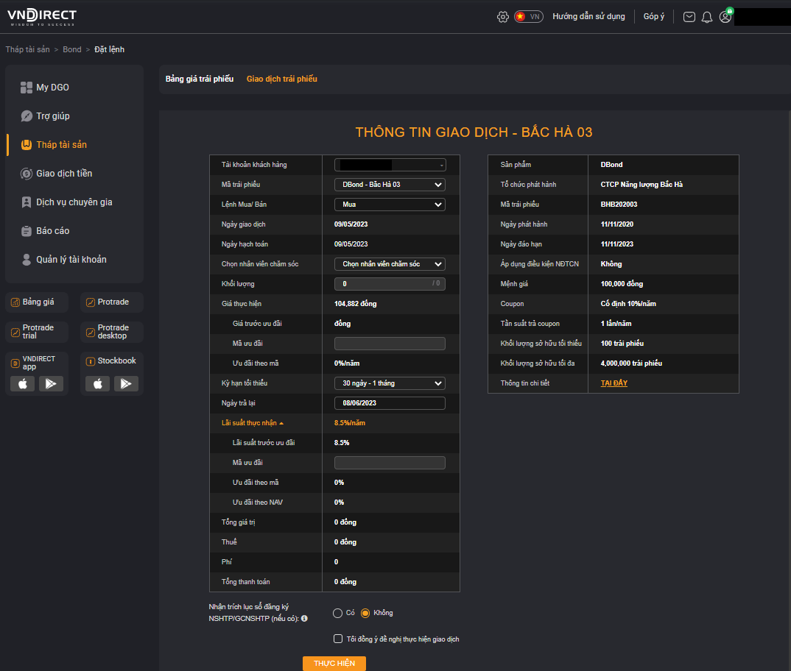Open bond details via TẠI ĐÂY link

point(614,383)
